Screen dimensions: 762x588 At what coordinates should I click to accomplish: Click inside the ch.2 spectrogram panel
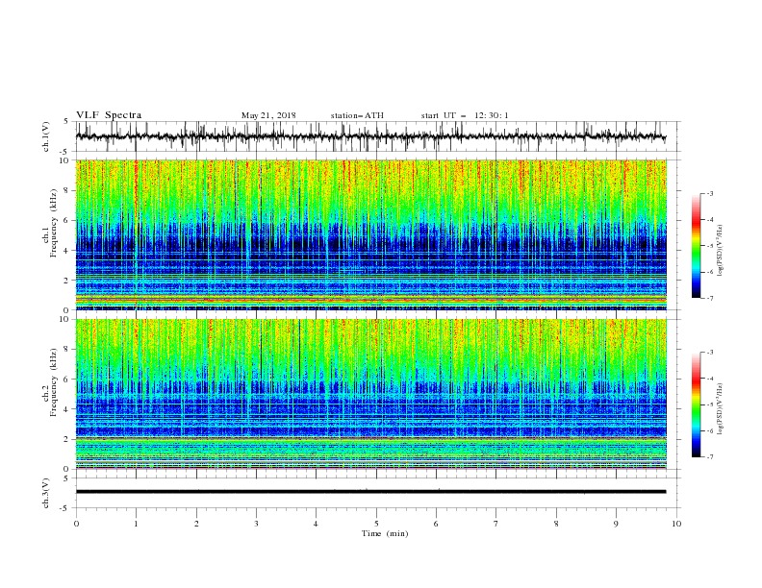click(x=371, y=394)
